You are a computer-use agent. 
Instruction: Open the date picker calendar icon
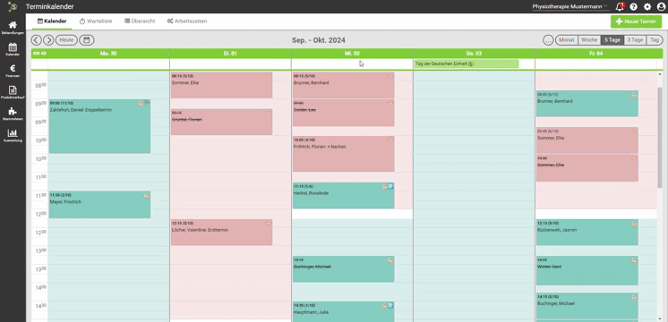[87, 40]
